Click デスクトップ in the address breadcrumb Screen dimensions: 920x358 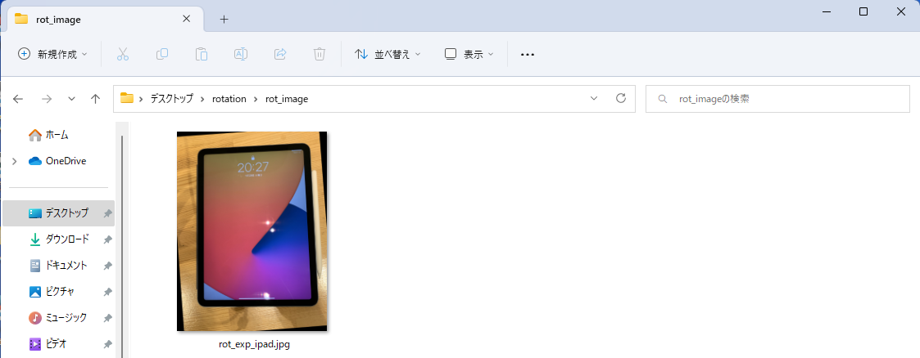tap(171, 99)
